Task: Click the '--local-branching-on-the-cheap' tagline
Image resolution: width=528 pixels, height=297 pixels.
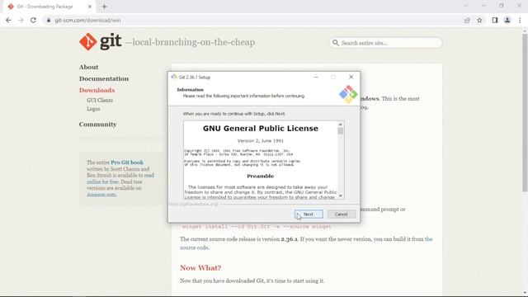Action: click(191, 42)
